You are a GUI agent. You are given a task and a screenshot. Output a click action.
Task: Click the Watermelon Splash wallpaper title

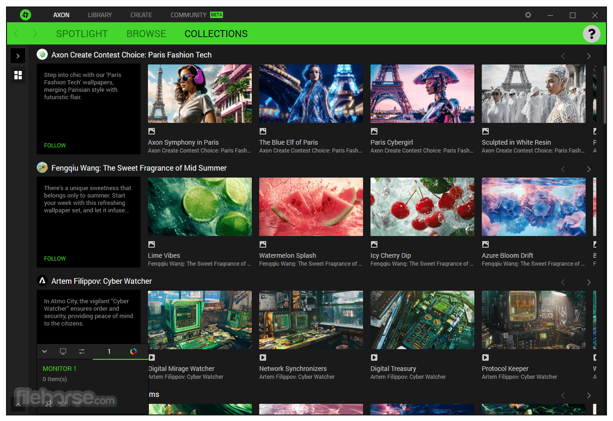pyautogui.click(x=287, y=255)
